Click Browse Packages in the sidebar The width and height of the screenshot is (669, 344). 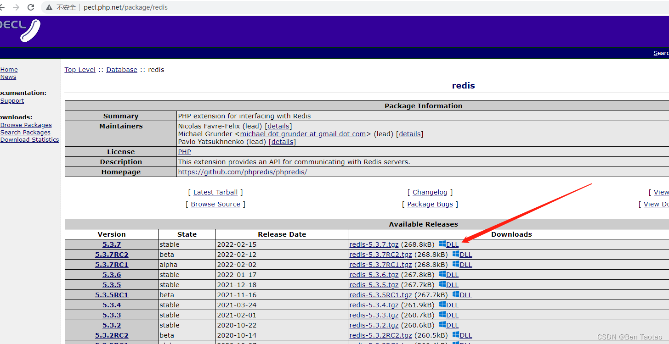tap(26, 124)
